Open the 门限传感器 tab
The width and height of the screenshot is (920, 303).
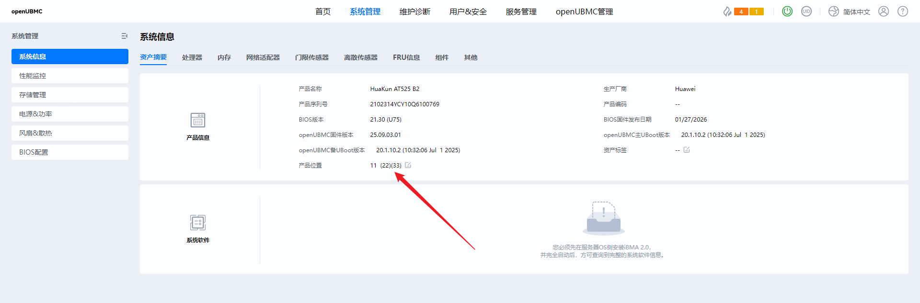tap(311, 57)
